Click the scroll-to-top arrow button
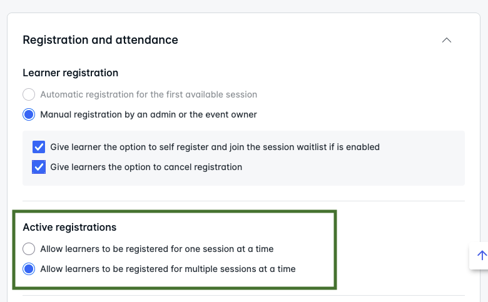The width and height of the screenshot is (488, 302). pos(481,255)
